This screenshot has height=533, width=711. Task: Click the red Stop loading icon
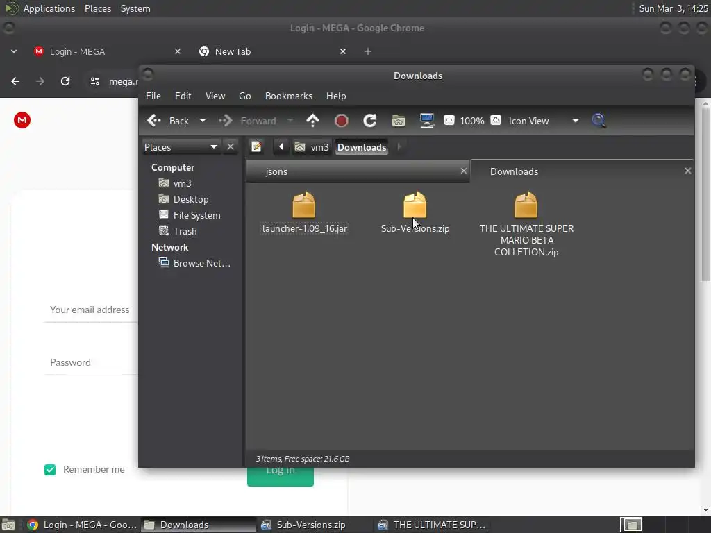341,121
